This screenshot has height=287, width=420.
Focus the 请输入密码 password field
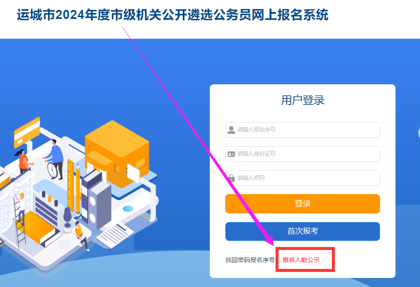[x=302, y=178]
